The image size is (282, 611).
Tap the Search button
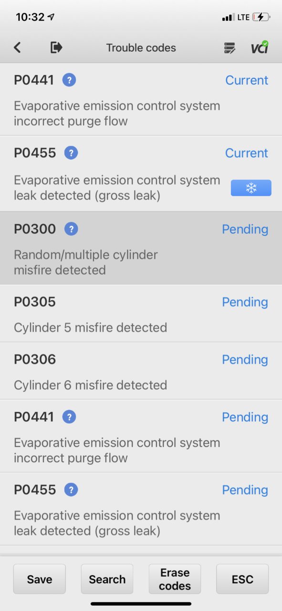(x=107, y=579)
